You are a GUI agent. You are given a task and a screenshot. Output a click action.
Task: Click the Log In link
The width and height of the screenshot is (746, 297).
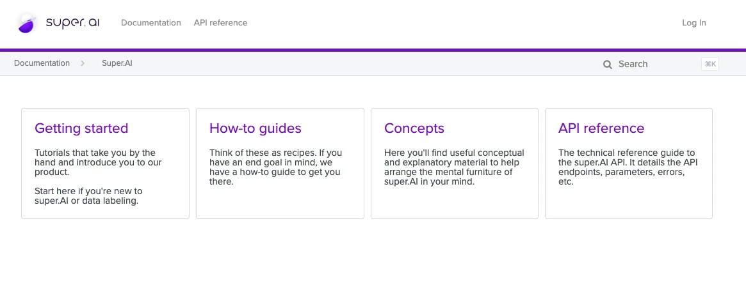tap(693, 23)
